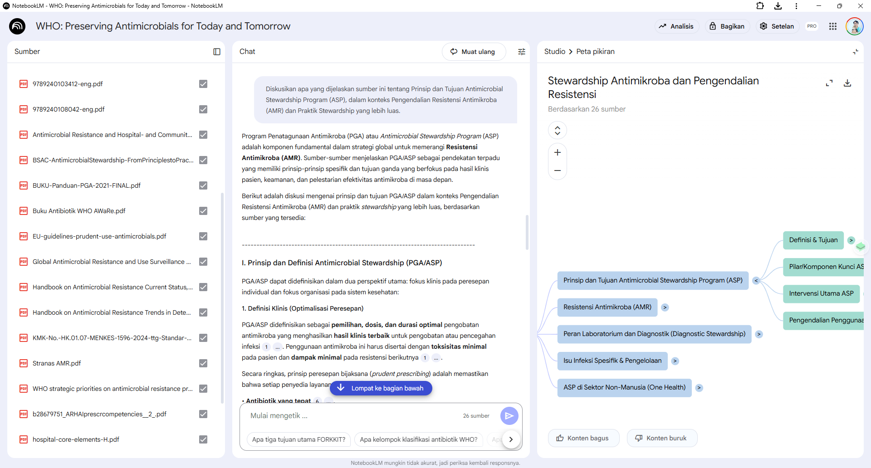The height and width of the screenshot is (468, 871).
Task: Download the mind map image
Action: (x=847, y=83)
